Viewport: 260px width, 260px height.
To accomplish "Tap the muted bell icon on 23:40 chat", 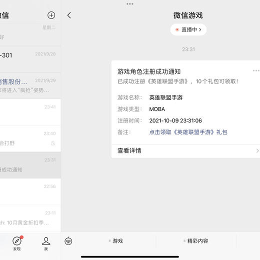I will tap(53, 143).
